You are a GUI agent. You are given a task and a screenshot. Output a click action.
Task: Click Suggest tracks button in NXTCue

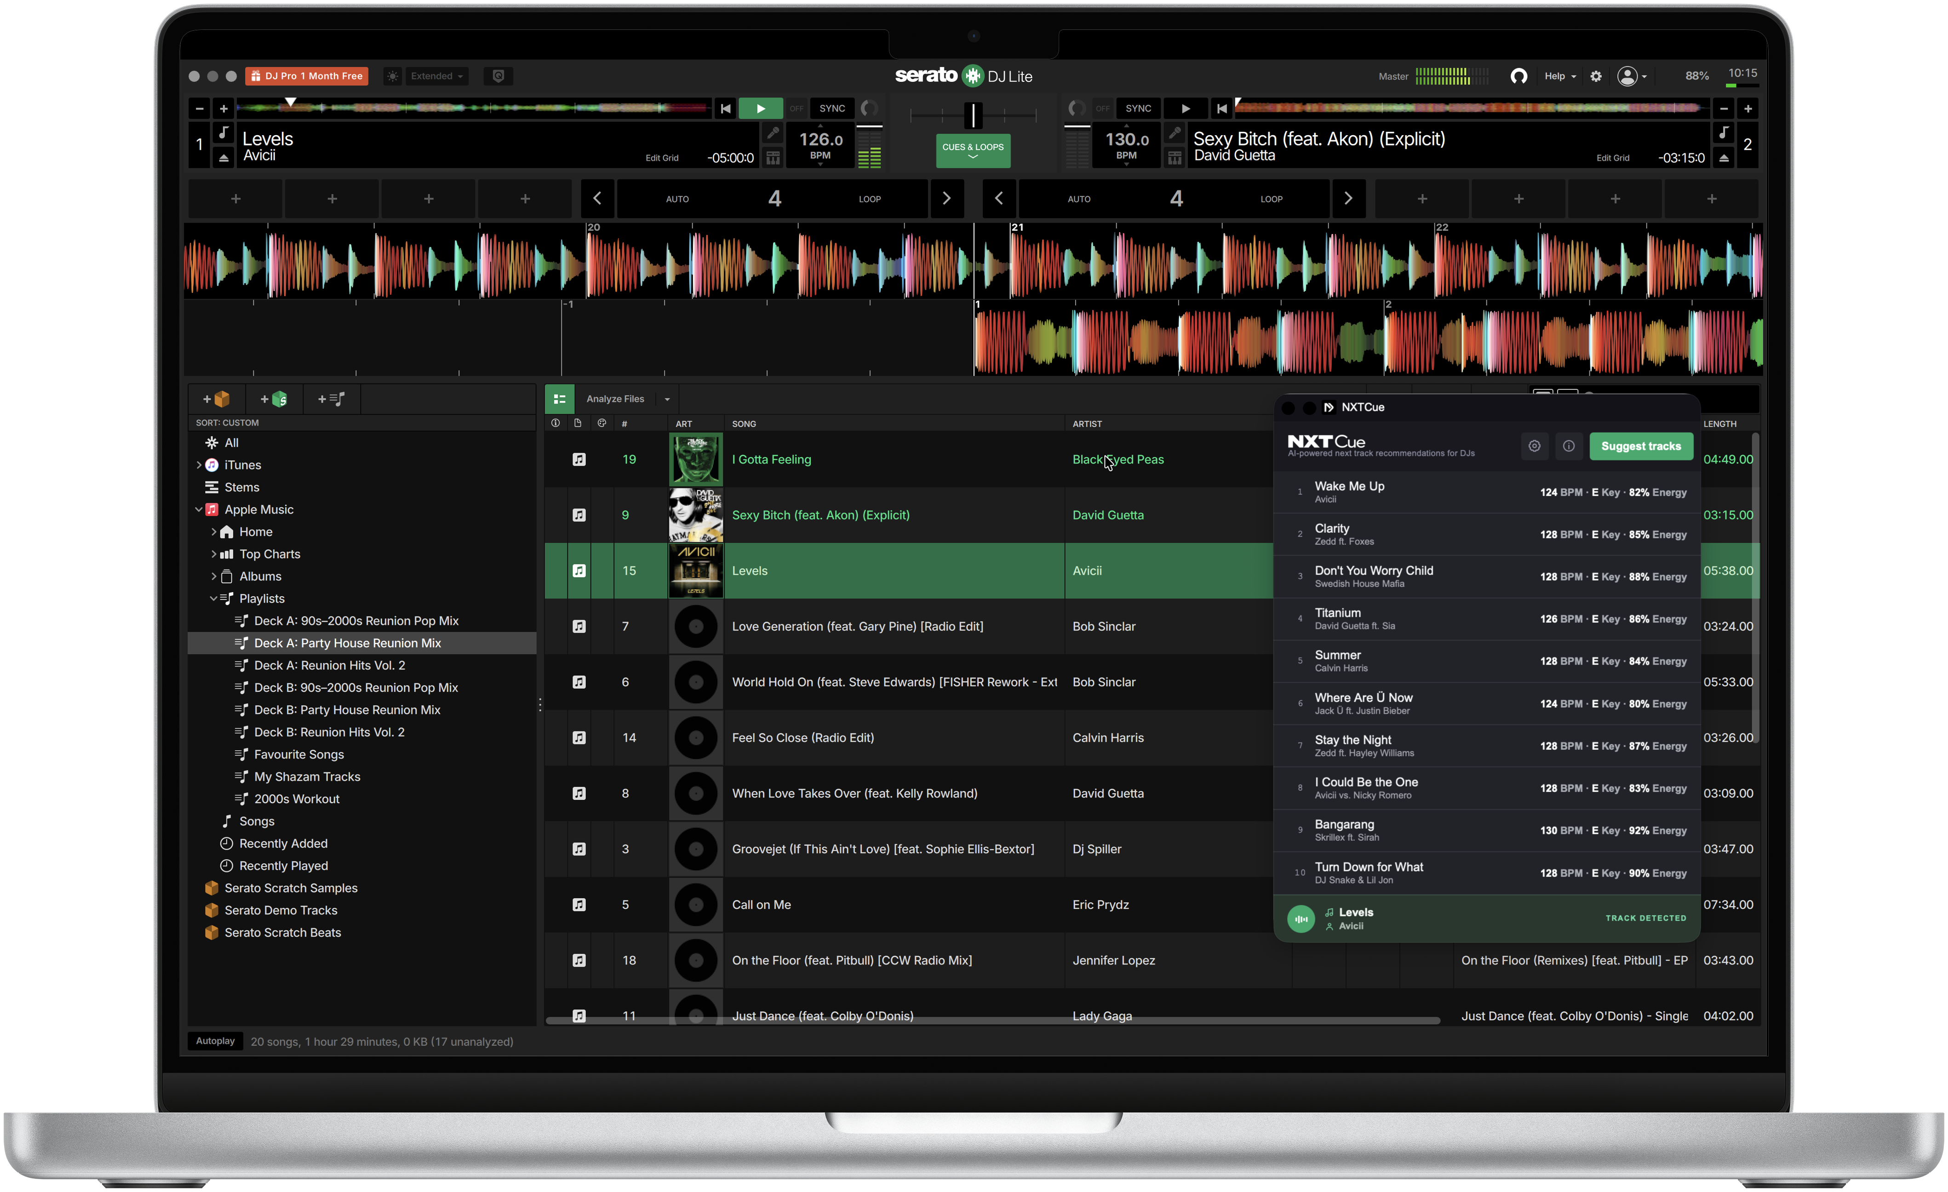pyautogui.click(x=1640, y=446)
